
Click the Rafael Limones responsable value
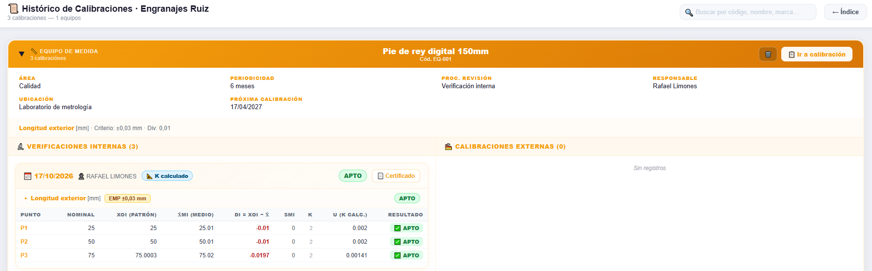(675, 86)
